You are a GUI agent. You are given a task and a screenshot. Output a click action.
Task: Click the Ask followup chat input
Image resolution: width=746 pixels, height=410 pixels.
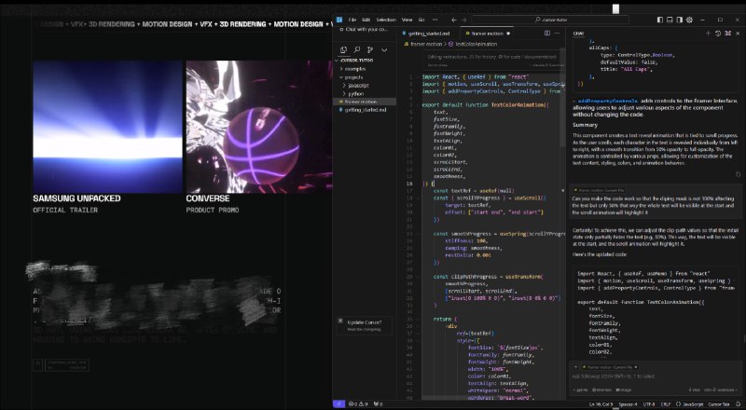pyautogui.click(x=655, y=376)
